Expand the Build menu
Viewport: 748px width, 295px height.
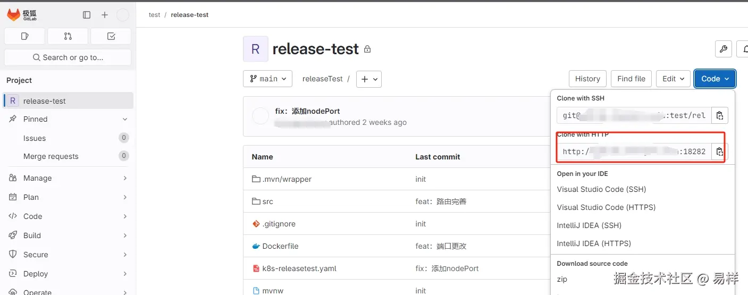[68, 235]
